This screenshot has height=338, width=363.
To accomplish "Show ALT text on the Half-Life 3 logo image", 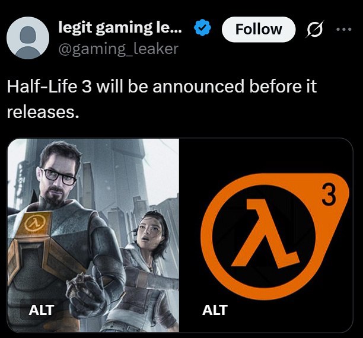I will coord(215,310).
